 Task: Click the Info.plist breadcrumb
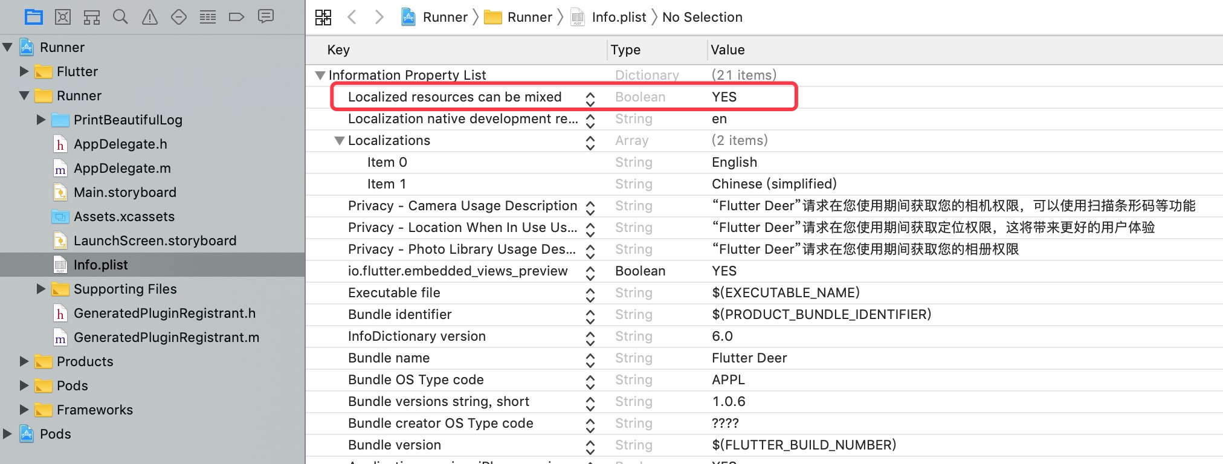click(x=608, y=17)
